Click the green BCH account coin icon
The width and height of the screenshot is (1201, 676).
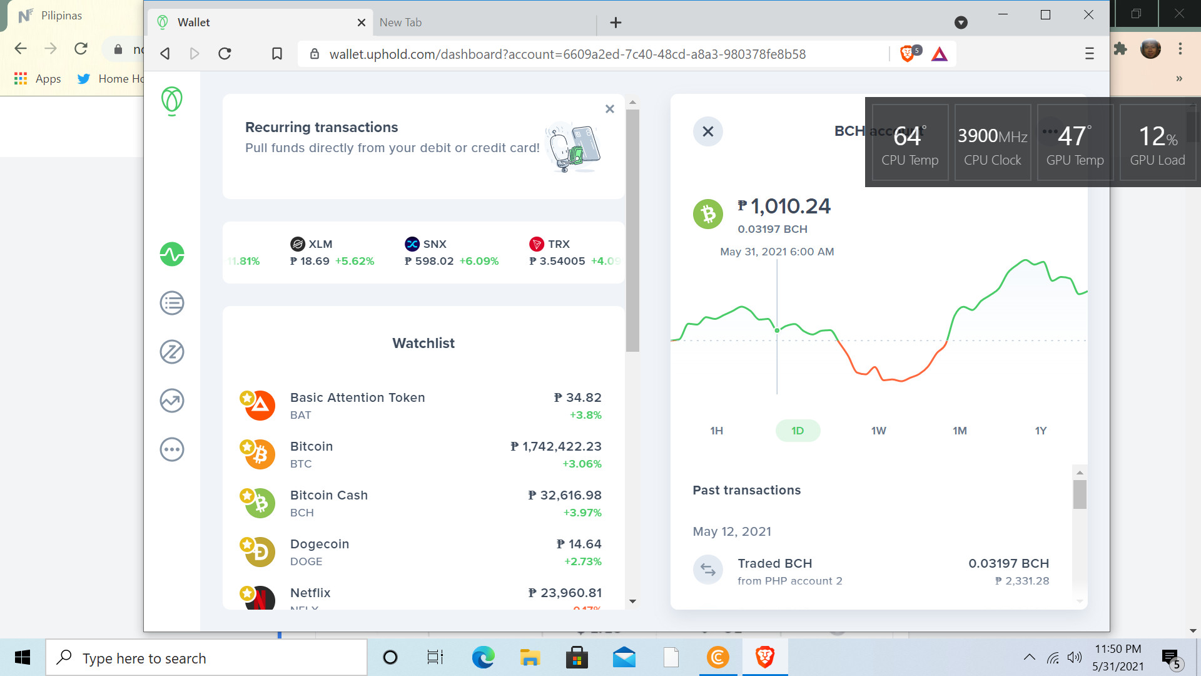tap(708, 214)
